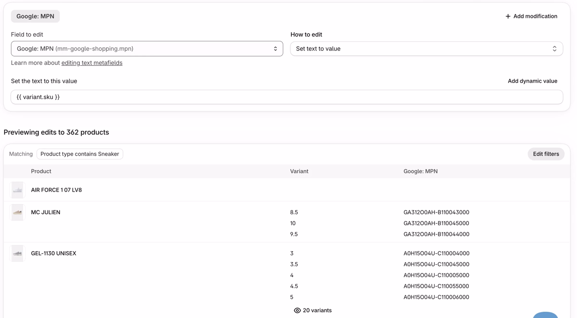Click the Previewing edits to 362 products heading
This screenshot has width=577, height=318.
click(56, 133)
